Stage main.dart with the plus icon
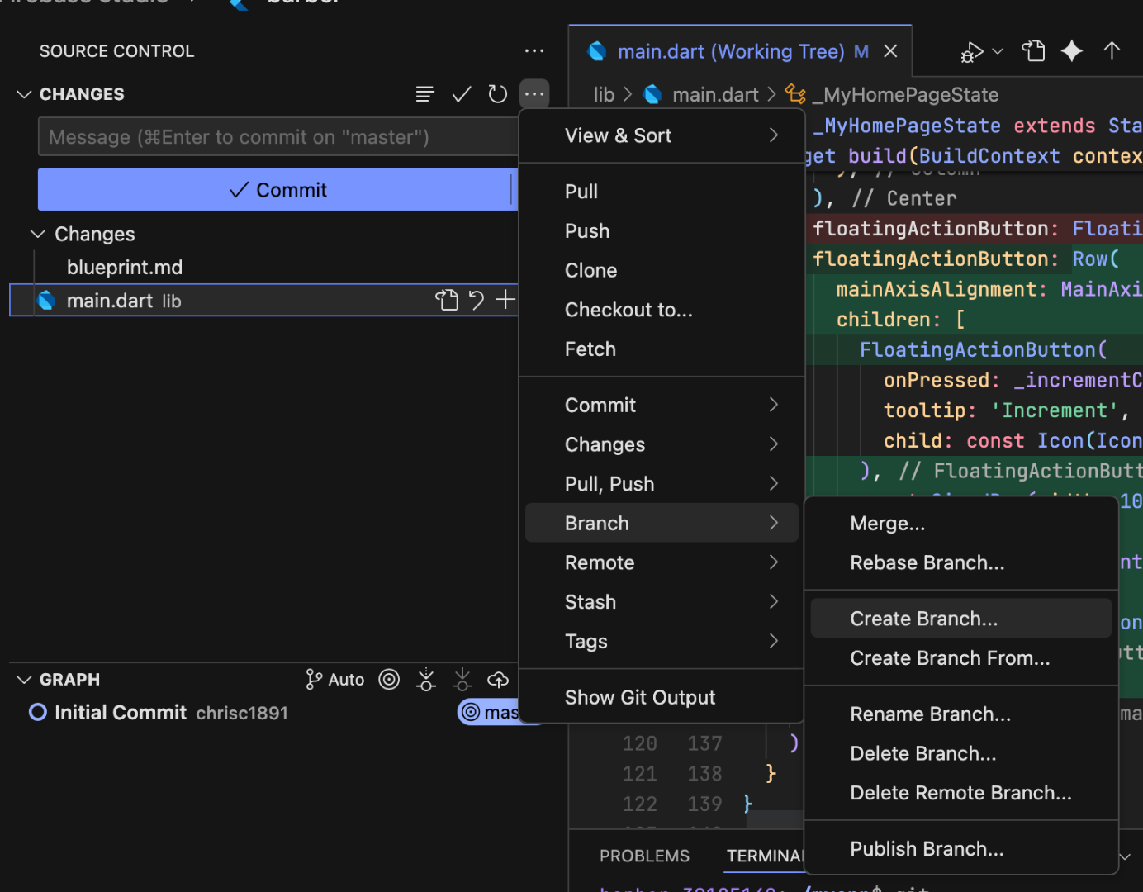The height and width of the screenshot is (892, 1143). coord(505,300)
